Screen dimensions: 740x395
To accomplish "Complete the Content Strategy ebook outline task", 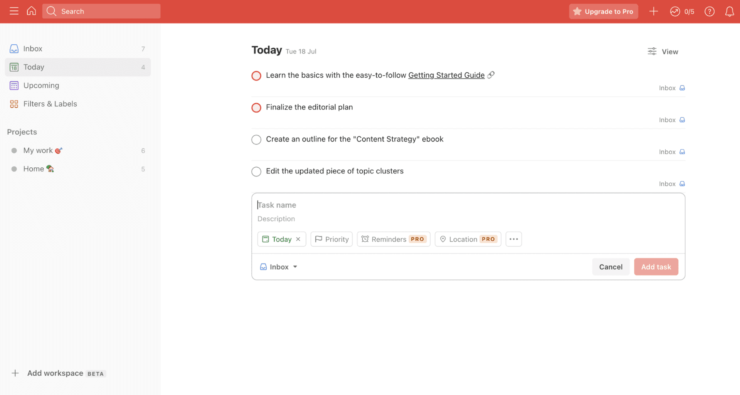I will (256, 140).
